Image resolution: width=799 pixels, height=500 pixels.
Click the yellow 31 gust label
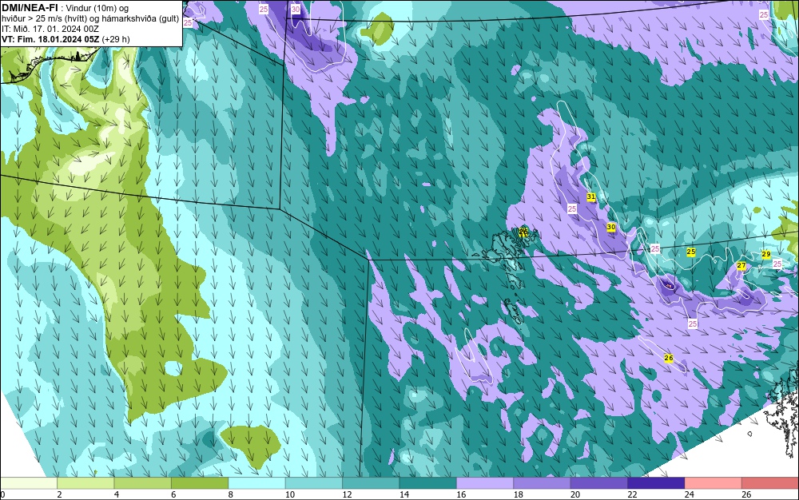591,196
